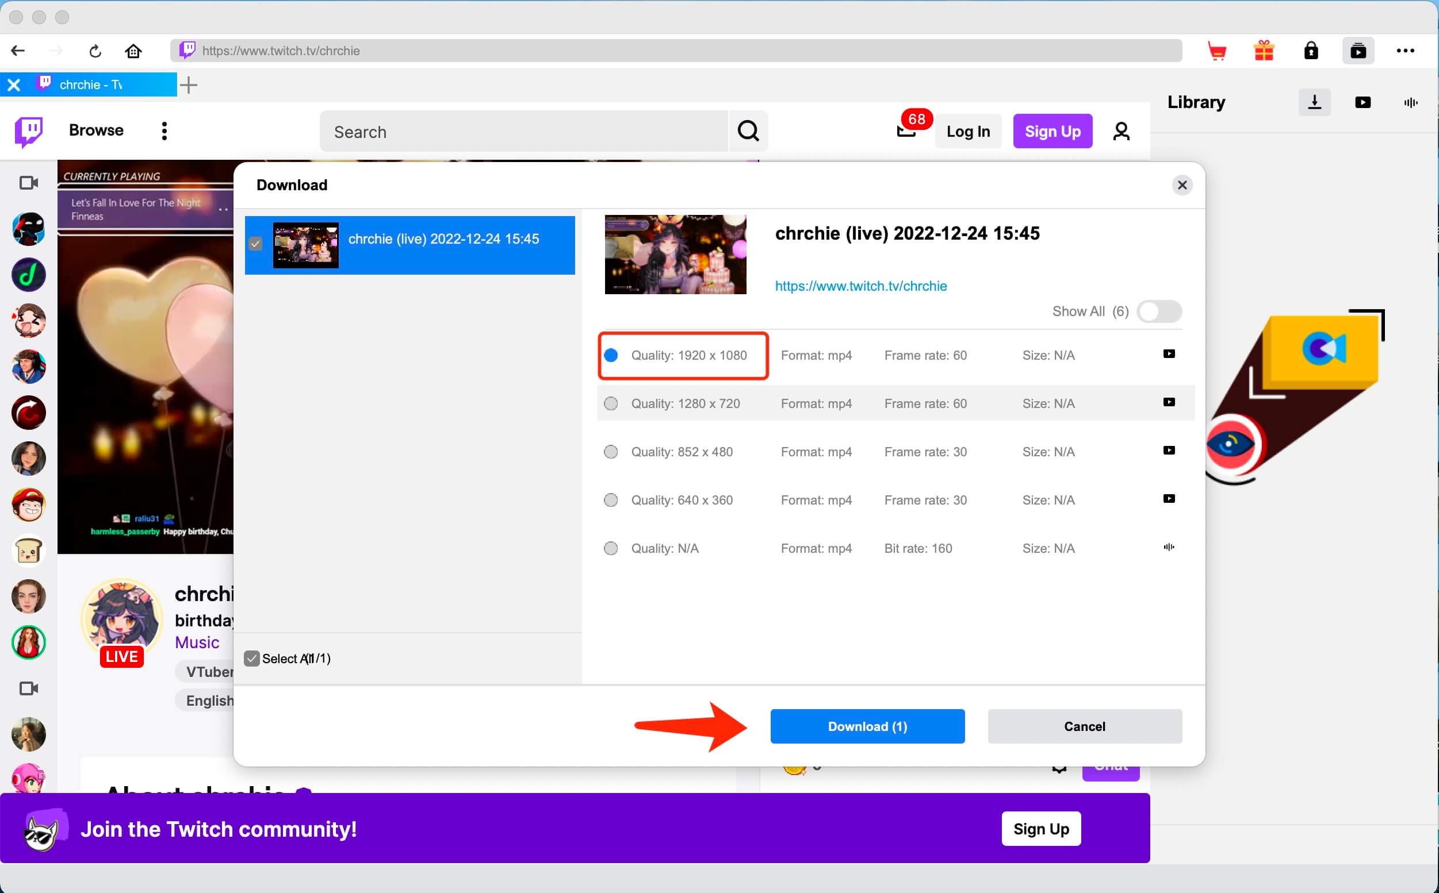Click the password lock icon in toolbar
Screen dimensions: 1439x893
click(1311, 51)
